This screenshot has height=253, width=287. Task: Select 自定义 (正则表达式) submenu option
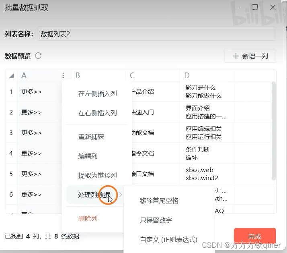(168, 240)
